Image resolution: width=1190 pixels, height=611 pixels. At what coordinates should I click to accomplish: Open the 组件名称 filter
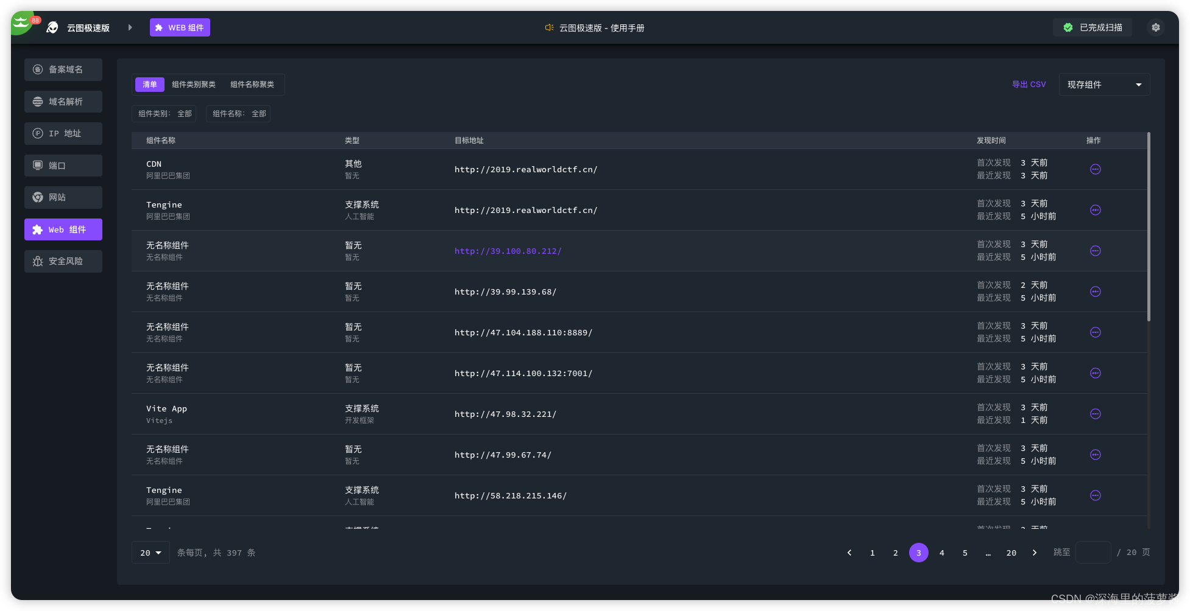tap(239, 114)
